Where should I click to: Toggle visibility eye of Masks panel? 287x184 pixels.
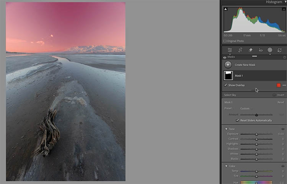pyautogui.click(x=225, y=57)
